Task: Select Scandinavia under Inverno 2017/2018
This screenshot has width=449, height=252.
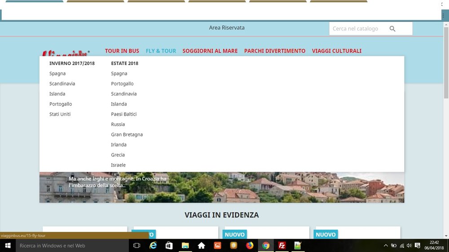Action: point(62,83)
